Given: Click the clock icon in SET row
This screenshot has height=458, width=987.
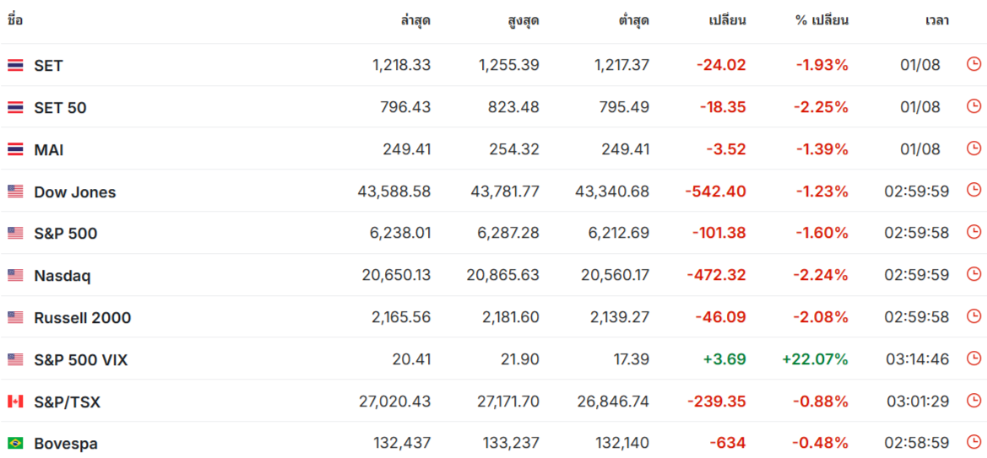Looking at the screenshot, I should click(973, 64).
